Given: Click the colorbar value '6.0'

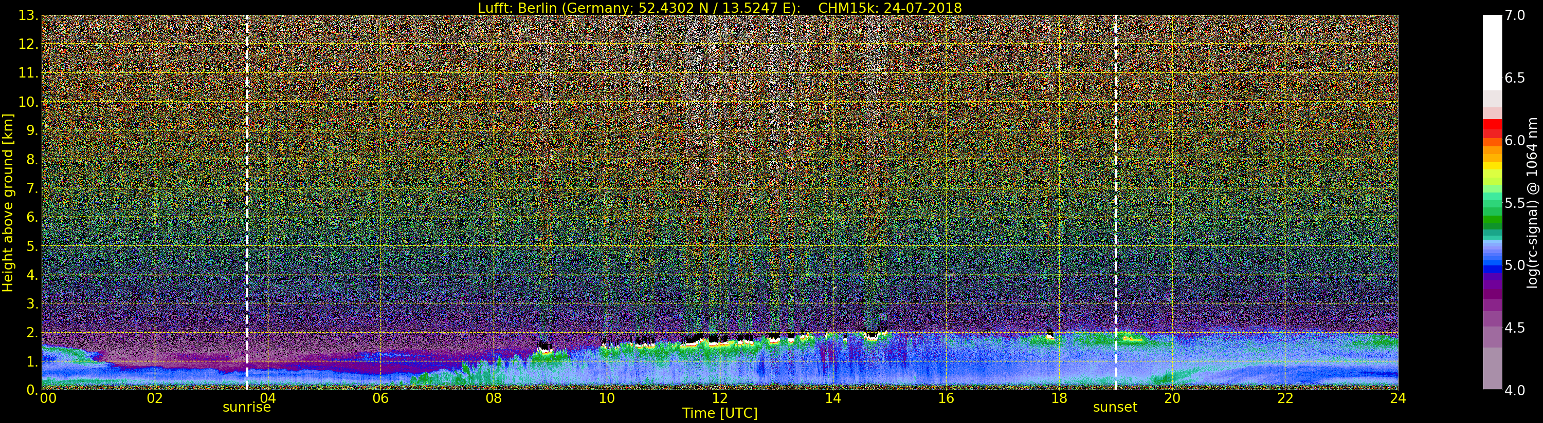Looking at the screenshot, I should [1515, 140].
